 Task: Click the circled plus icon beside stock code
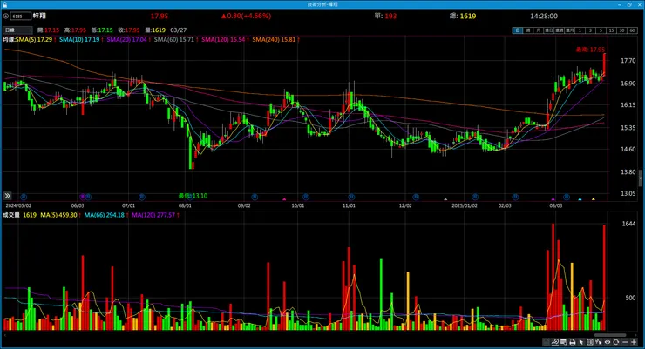click(x=6, y=16)
